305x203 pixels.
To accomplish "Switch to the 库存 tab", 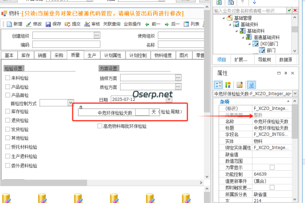I will tap(26, 55).
